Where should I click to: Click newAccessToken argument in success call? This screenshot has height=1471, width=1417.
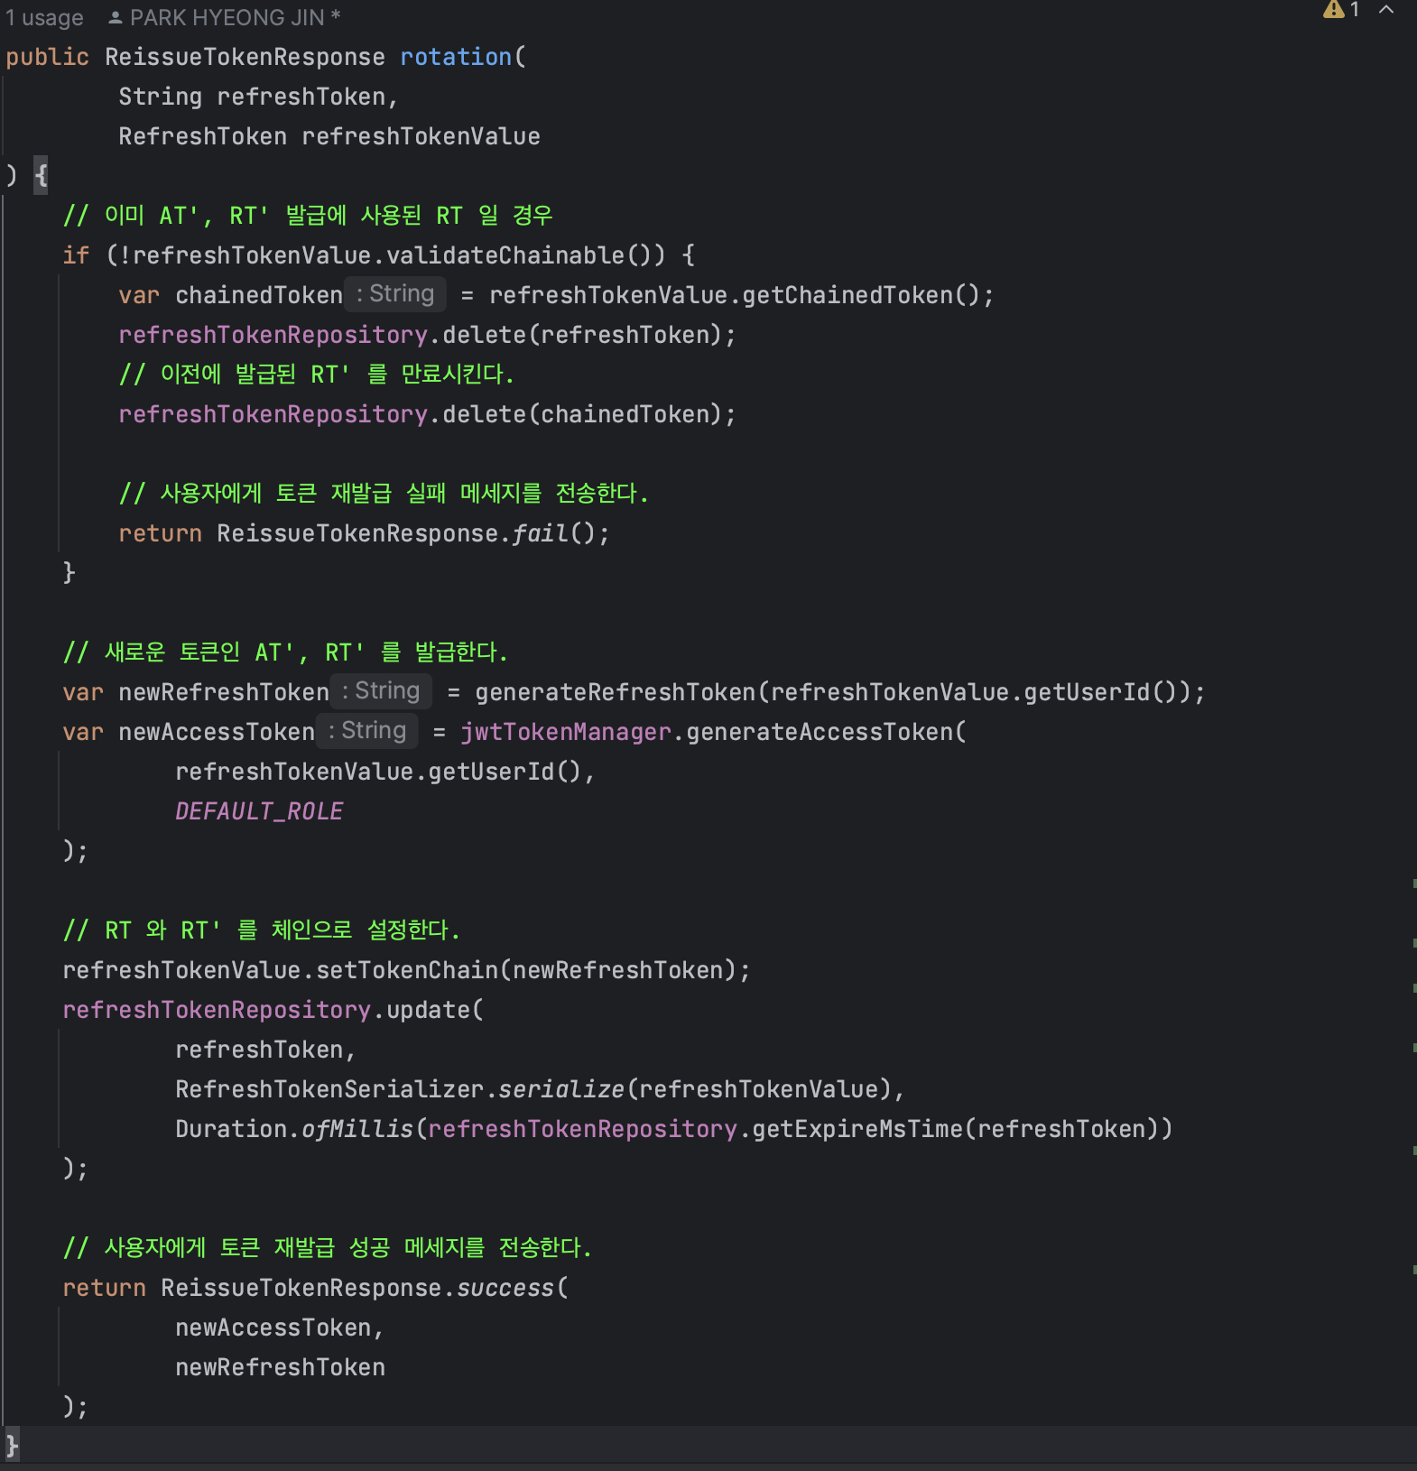(x=273, y=1328)
